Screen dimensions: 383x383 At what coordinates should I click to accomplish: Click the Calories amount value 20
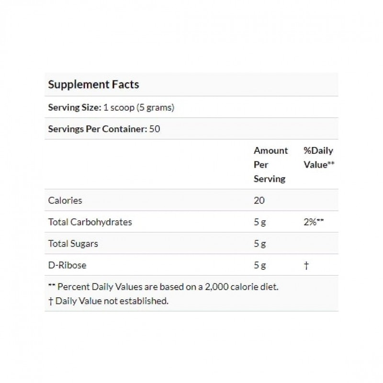click(259, 200)
